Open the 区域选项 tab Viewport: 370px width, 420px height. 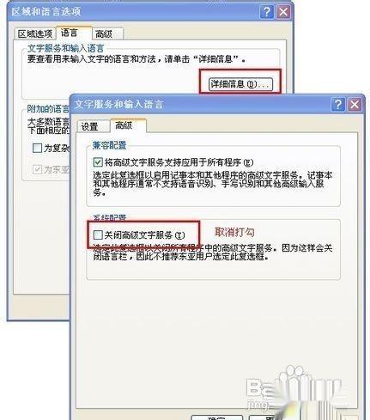[35, 33]
